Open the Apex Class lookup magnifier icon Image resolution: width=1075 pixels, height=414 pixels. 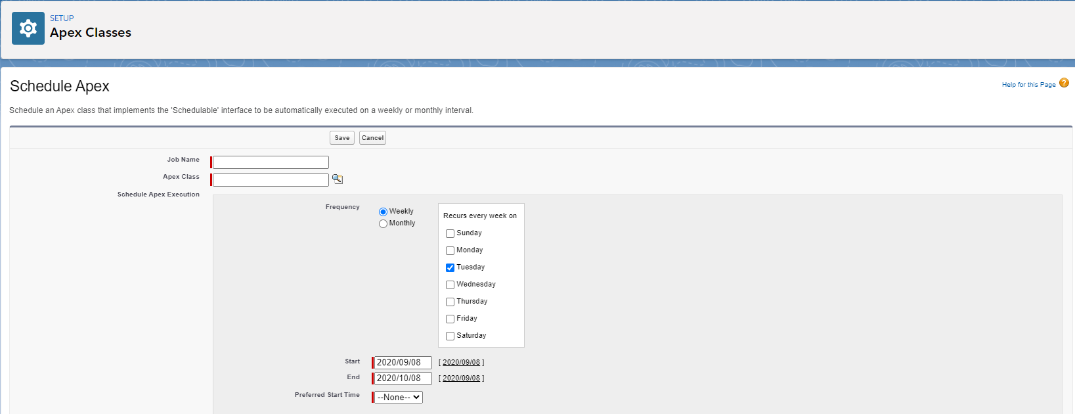click(x=338, y=179)
